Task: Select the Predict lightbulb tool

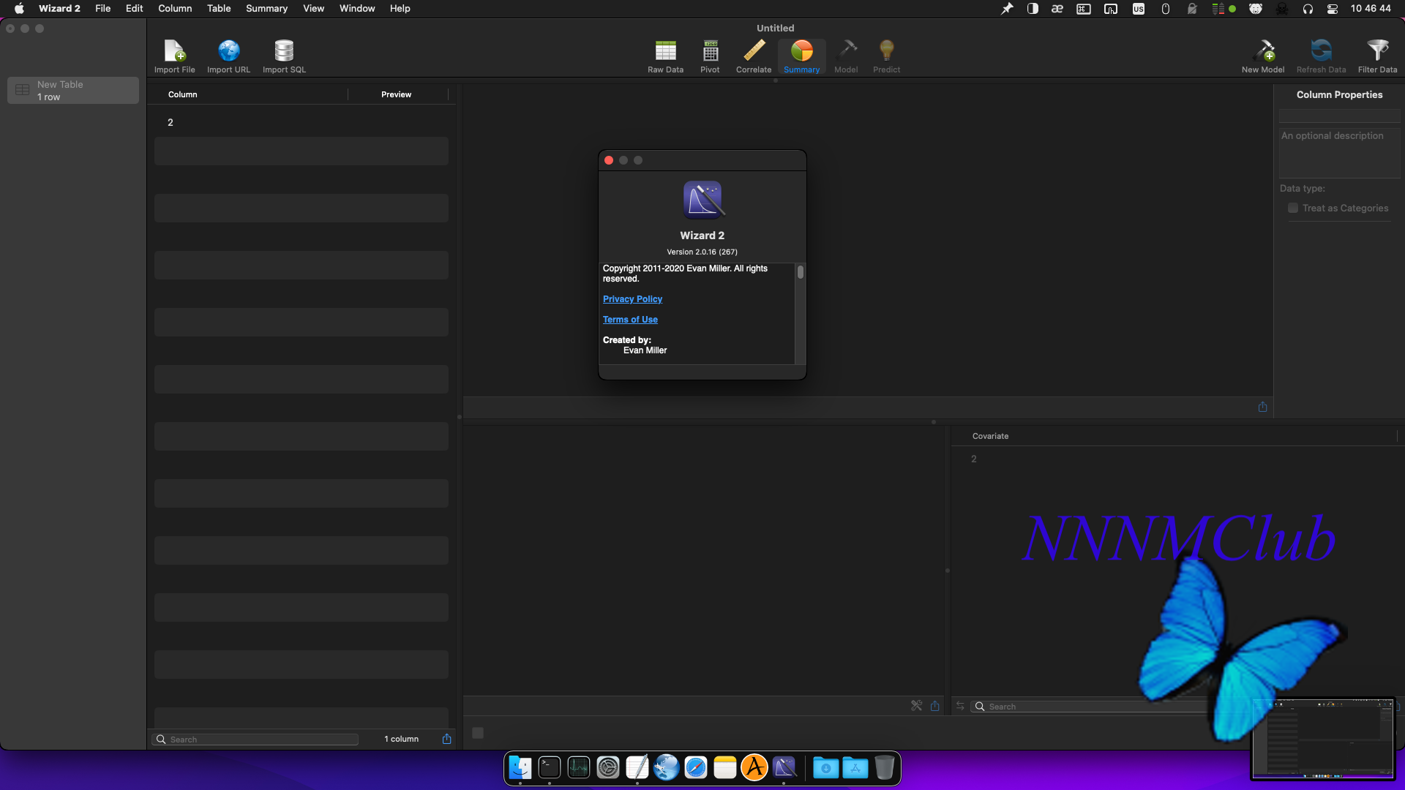Action: click(x=886, y=56)
